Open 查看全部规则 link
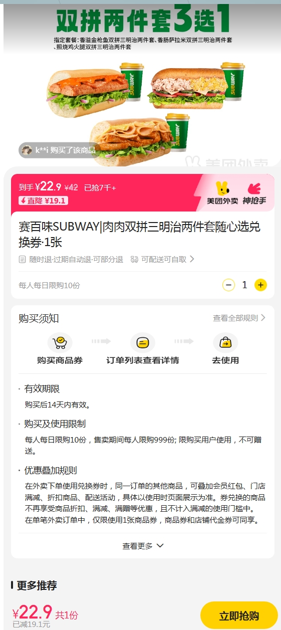 (239, 318)
